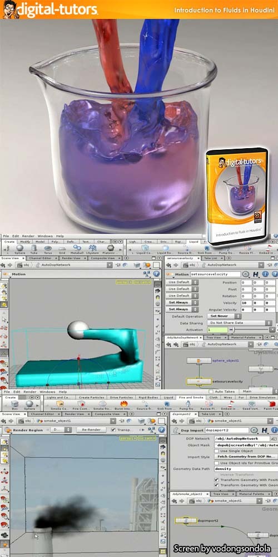Open the Data Sharing dropdown
278x557 pixels.
coord(240,323)
